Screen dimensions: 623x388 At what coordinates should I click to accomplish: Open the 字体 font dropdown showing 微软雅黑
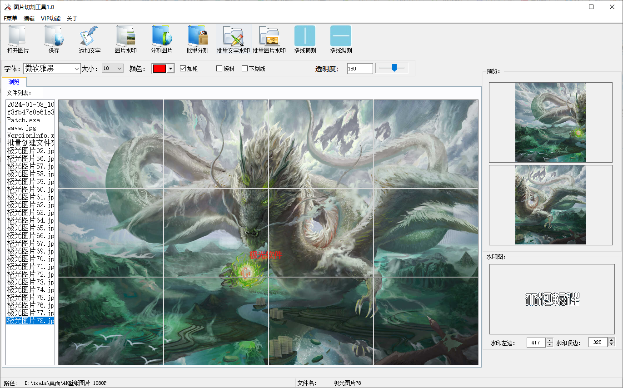[x=52, y=69]
